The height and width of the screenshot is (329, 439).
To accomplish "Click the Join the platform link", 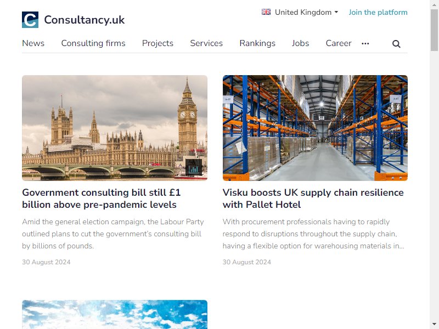I will pyautogui.click(x=378, y=12).
